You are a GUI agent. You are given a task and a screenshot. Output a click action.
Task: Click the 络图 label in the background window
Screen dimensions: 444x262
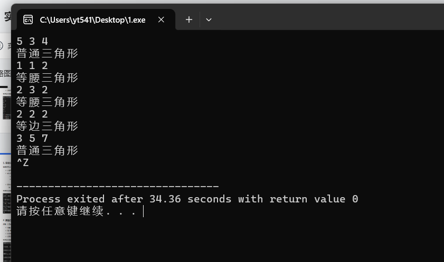tap(5, 73)
